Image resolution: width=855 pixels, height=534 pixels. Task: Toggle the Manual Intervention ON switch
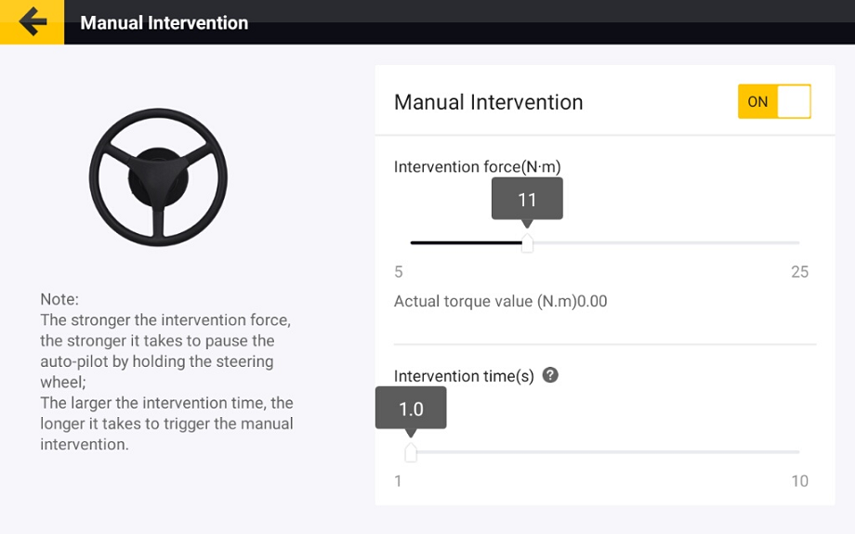[x=774, y=101]
